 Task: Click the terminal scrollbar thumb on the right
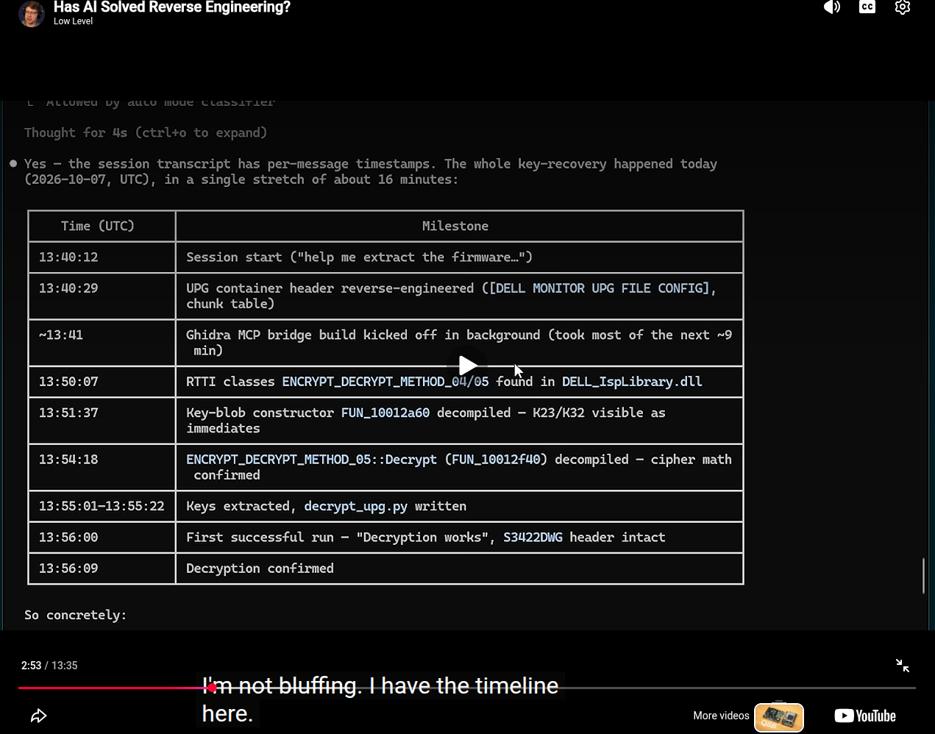click(x=923, y=576)
